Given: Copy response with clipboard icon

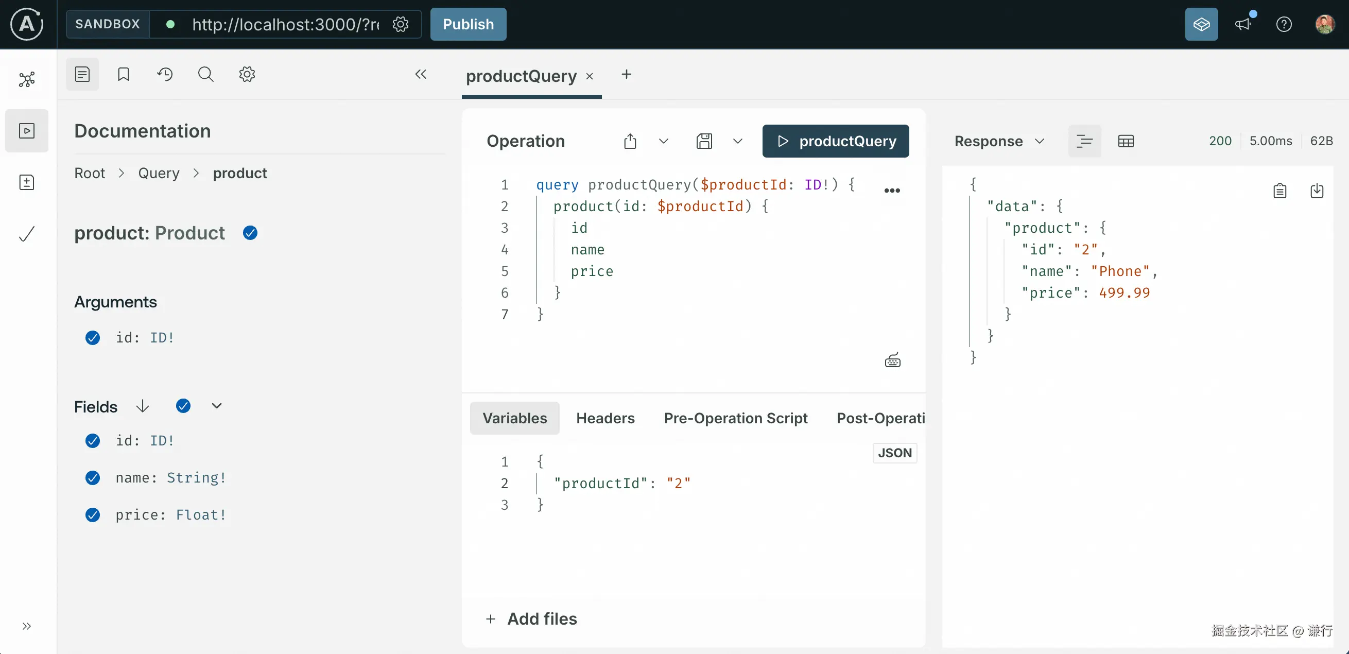Looking at the screenshot, I should coord(1279,191).
